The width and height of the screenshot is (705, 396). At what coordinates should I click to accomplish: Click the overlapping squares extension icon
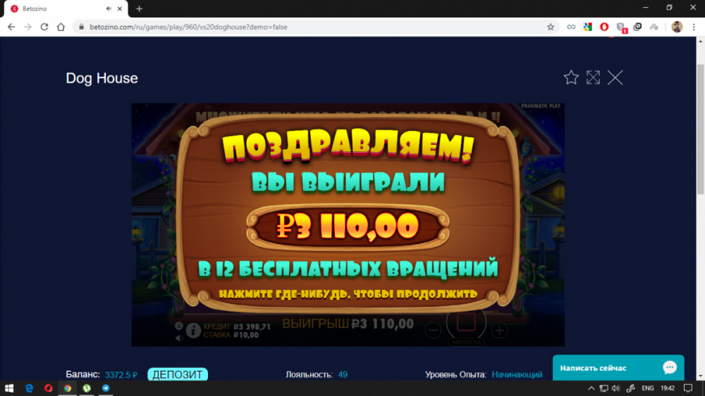637,27
